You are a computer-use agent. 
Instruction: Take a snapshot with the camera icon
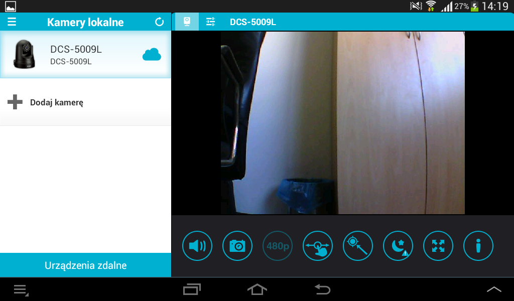[237, 246]
